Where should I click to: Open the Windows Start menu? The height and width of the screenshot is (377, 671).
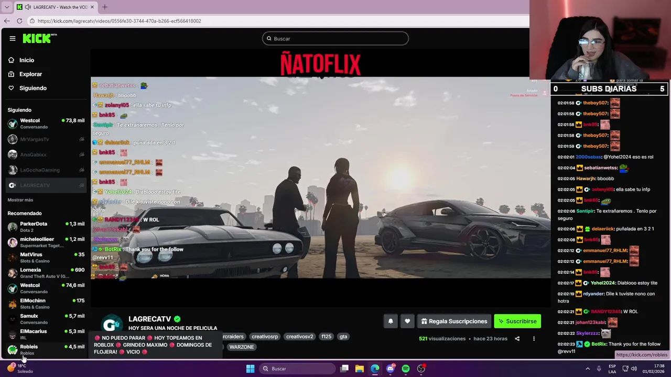(x=251, y=369)
